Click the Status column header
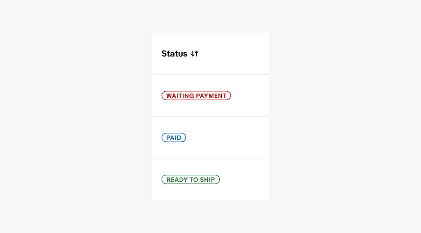The width and height of the screenshot is (421, 233). [180, 54]
